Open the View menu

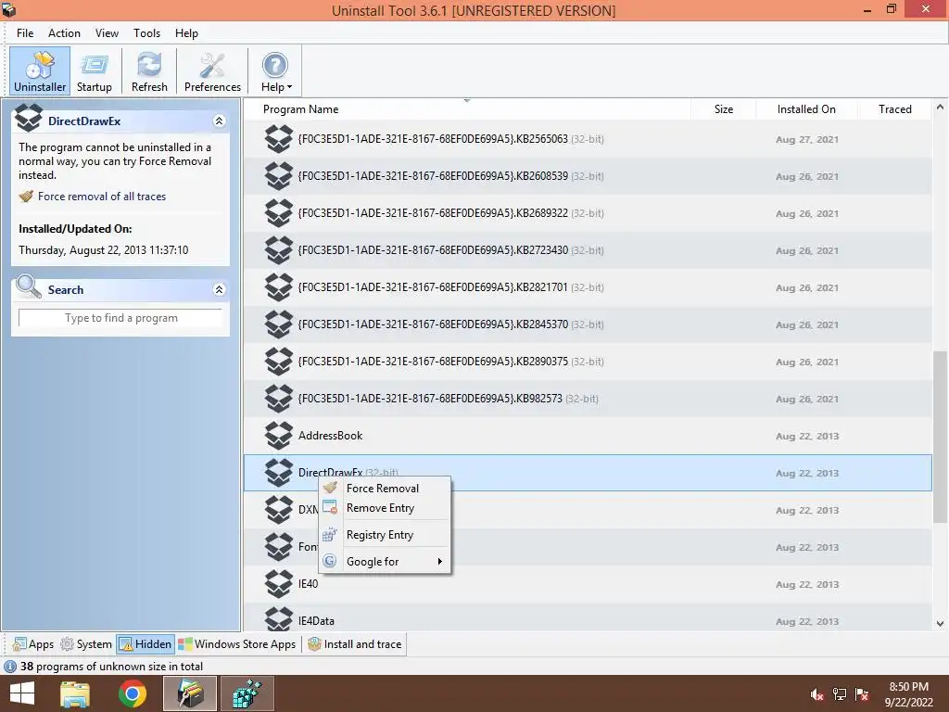tap(107, 33)
